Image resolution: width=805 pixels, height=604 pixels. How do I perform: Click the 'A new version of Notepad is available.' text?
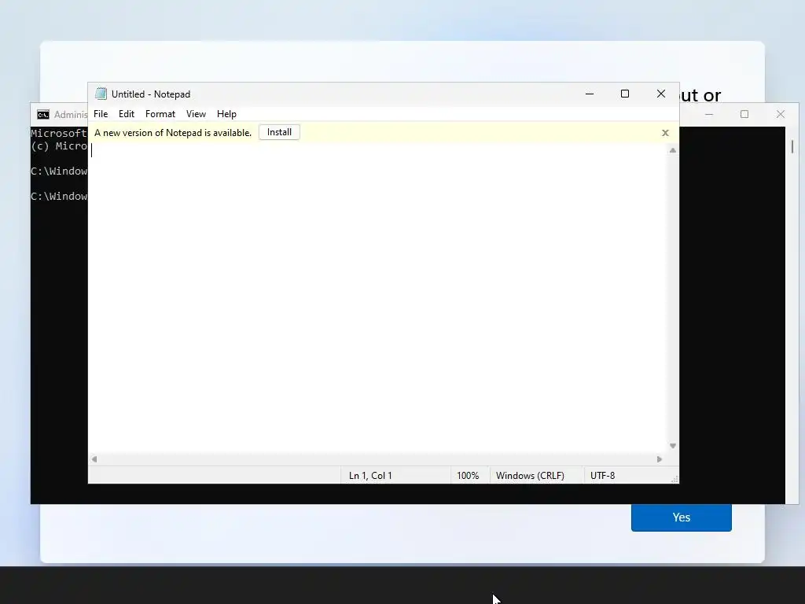pos(173,132)
